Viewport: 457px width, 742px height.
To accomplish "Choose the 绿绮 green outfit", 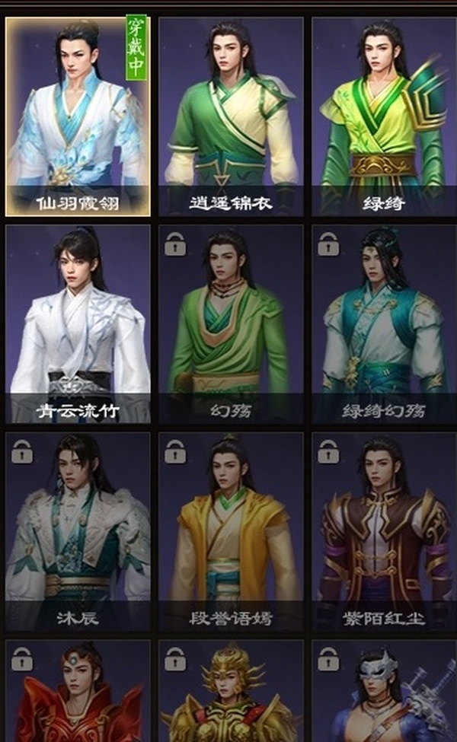I will [384, 117].
